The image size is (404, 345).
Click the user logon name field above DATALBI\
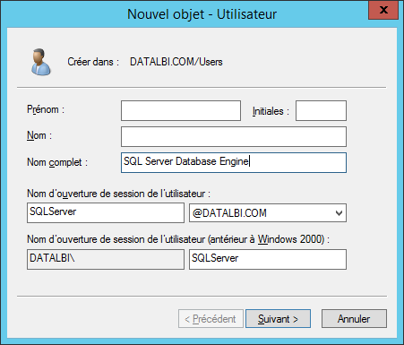(106, 212)
